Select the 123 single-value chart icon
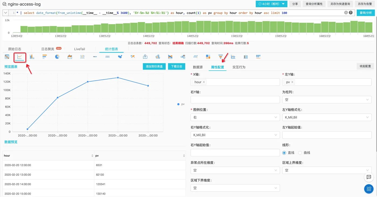The width and height of the screenshot is (377, 197). [82, 57]
